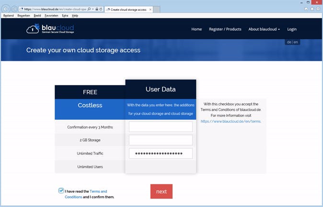323x207 pixels.
Task: Click the second User Data input field
Action: 161,140
